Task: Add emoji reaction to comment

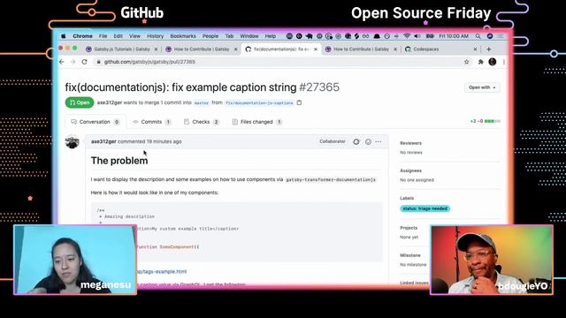Action: 368,141
